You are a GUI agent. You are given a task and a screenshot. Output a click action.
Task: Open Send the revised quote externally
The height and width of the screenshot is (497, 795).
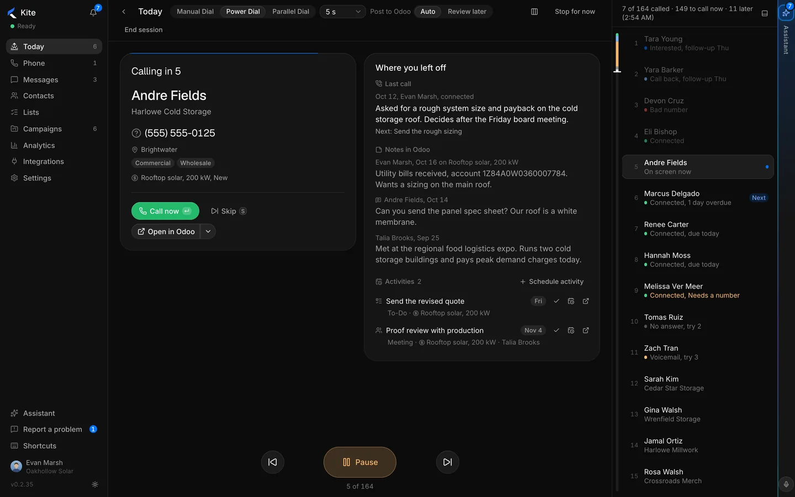point(586,301)
